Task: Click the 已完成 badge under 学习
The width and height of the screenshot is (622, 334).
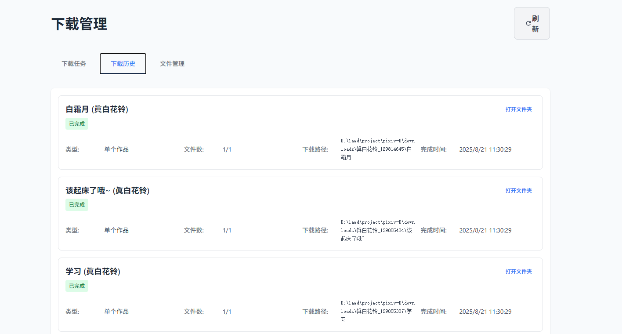Action: (77, 286)
